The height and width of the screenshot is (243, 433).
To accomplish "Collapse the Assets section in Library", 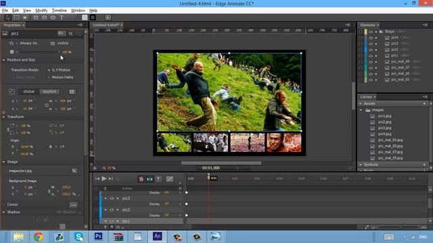I will 361,103.
